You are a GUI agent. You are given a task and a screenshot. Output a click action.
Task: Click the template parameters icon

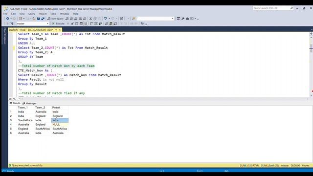coord(142,23)
